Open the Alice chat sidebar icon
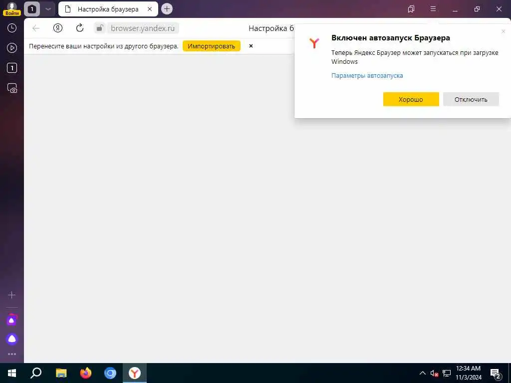This screenshot has height=383, width=511. [12, 320]
